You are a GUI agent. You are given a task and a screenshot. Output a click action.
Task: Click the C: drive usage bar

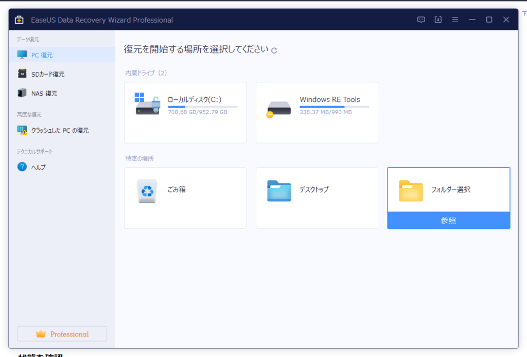202,107
